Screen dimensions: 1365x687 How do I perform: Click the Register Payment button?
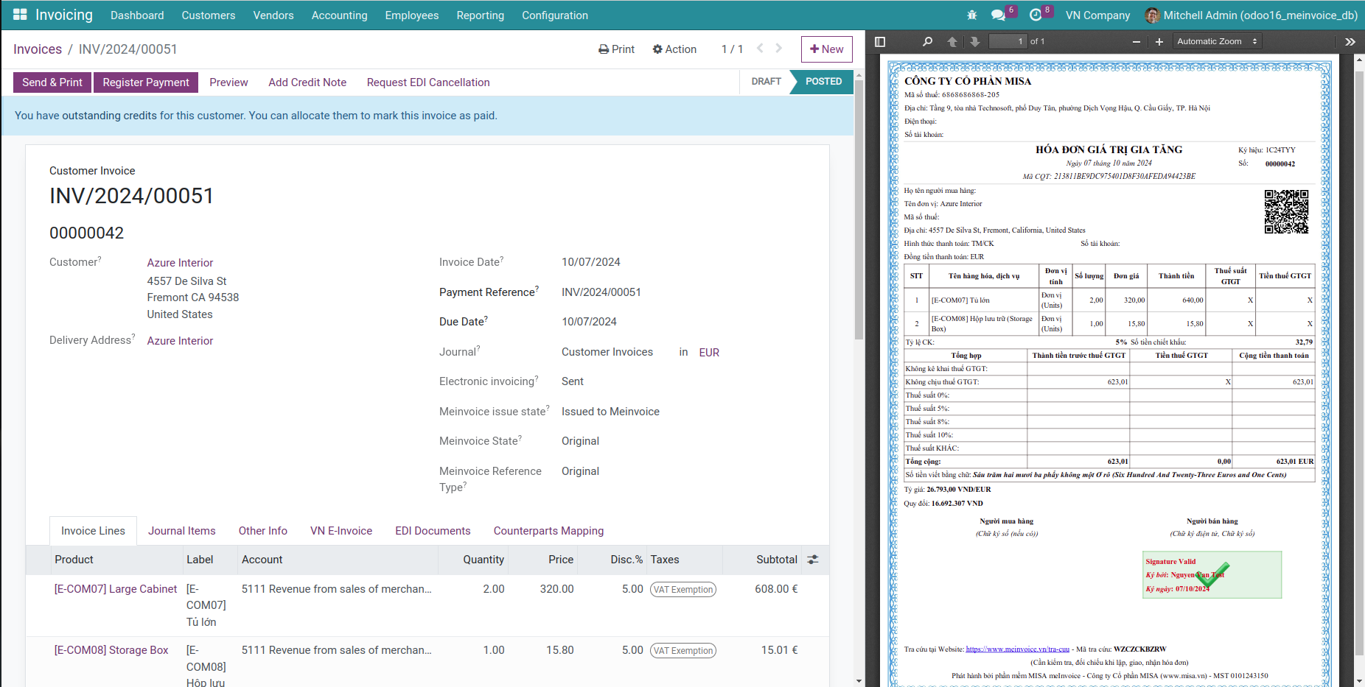tap(145, 82)
